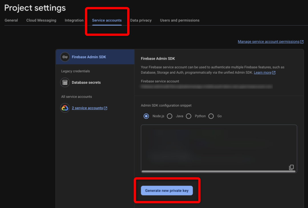Click the snippet box horizontal scrollbar
This screenshot has width=308, height=208.
pos(219,171)
